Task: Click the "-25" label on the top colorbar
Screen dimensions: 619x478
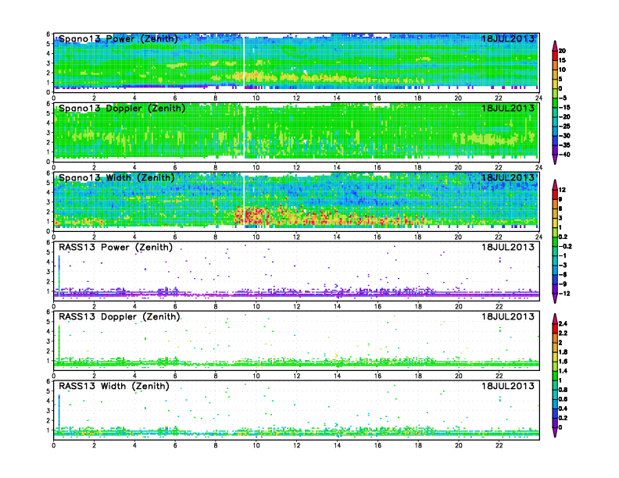Action: click(x=564, y=127)
